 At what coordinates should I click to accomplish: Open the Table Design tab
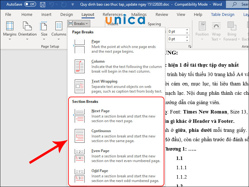[223, 15]
